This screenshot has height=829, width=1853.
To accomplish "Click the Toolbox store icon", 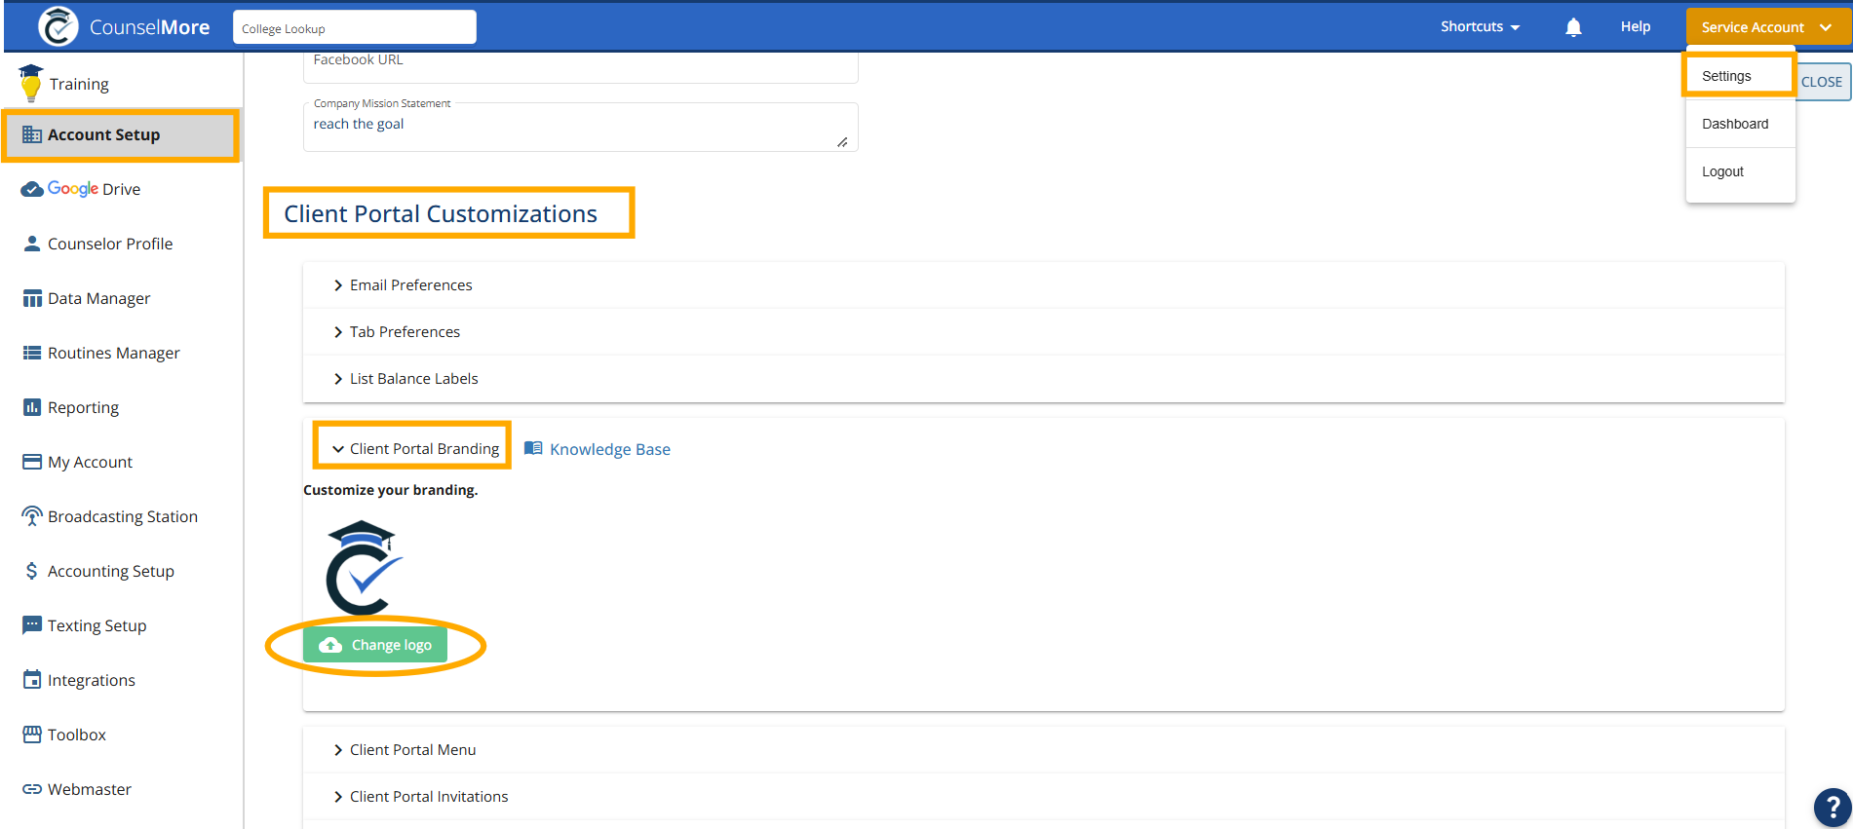I will click(32, 735).
